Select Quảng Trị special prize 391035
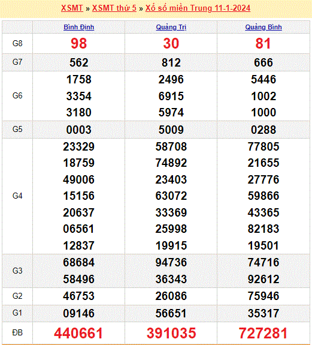Screen dimensions: 312x345 (x=171, y=333)
